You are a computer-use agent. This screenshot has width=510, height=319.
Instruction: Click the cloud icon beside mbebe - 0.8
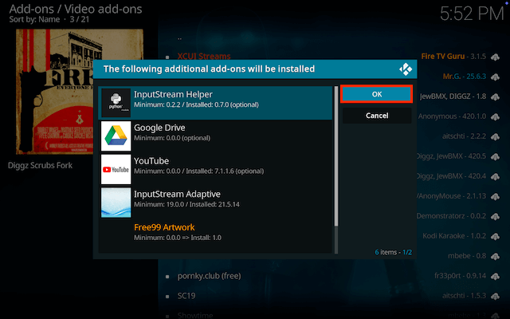click(x=495, y=256)
